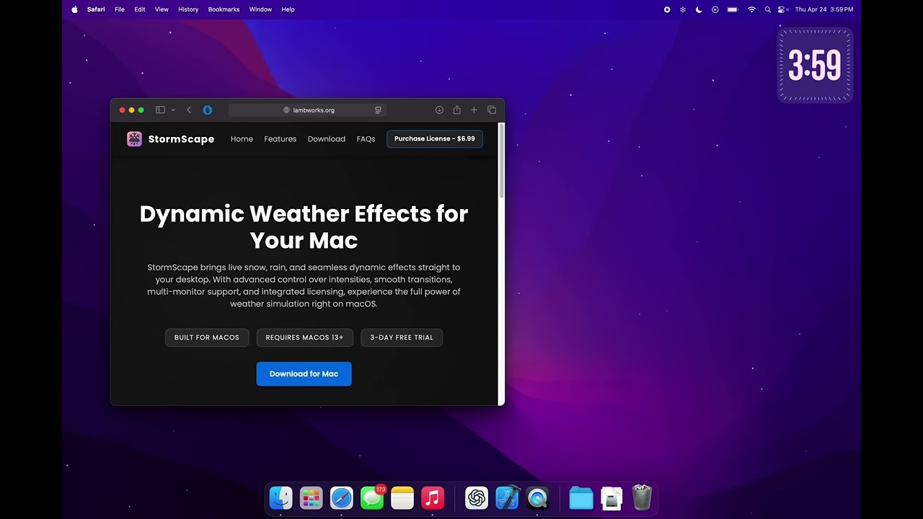The width and height of the screenshot is (923, 519).
Task: Open Notes from the Dock
Action: pyautogui.click(x=402, y=498)
